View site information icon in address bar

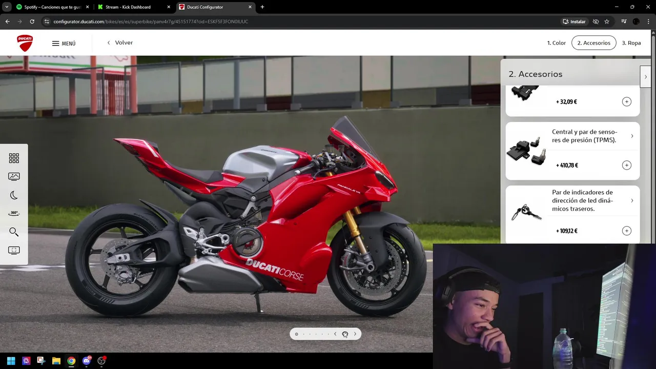click(47, 22)
